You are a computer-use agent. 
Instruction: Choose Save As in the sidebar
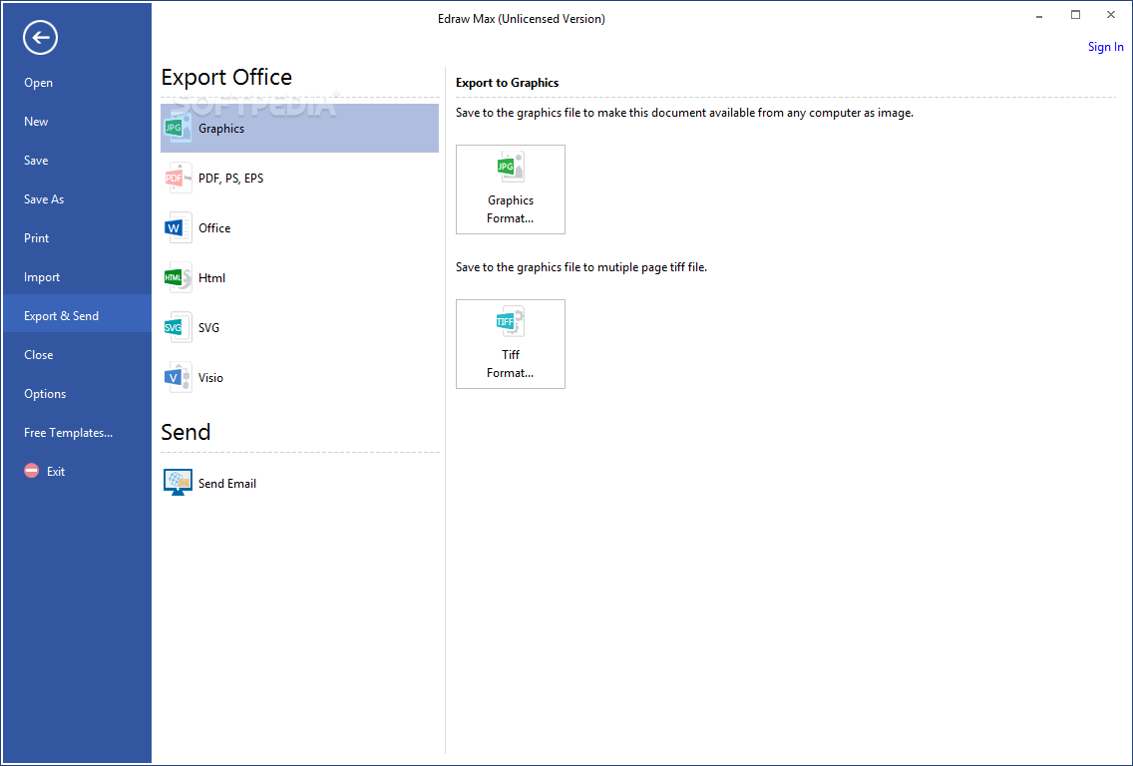click(44, 199)
